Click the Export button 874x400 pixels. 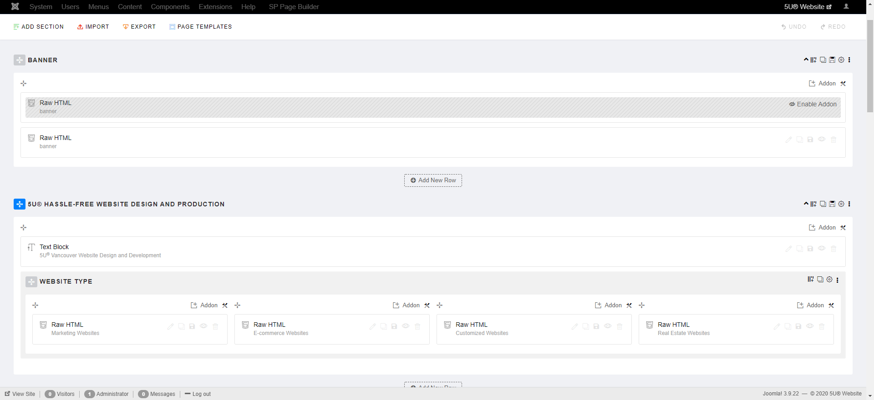[139, 27]
